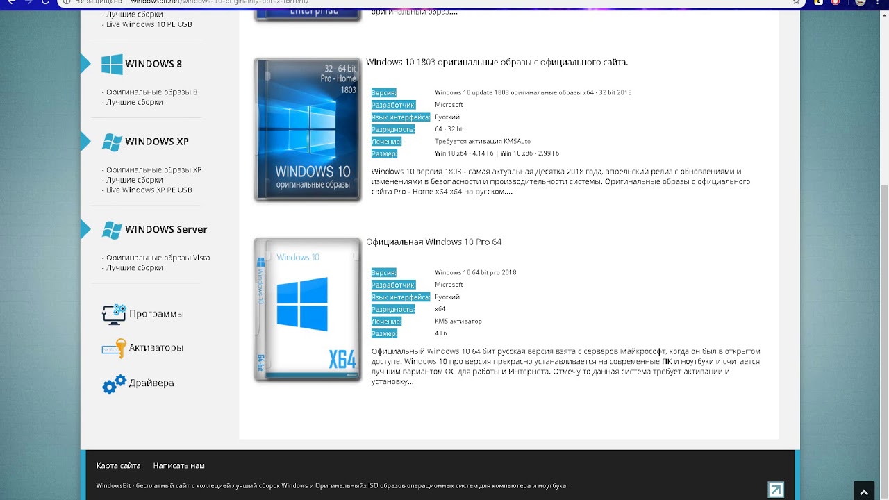Open Оригинальные образы 8 link
Screen dimensions: 889x500
point(151,92)
